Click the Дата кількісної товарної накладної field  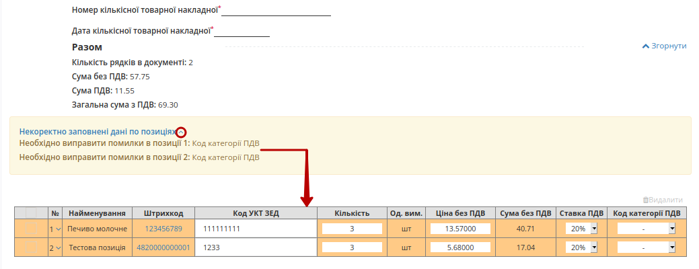coord(242,31)
